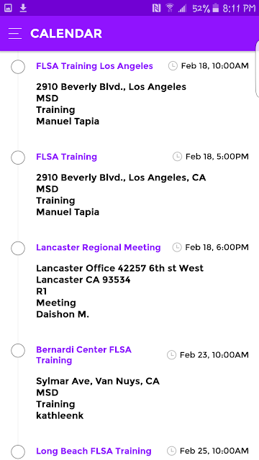Open Long Beach FLSA Training event
Image resolution: width=259 pixels, height=460 pixels.
point(94,451)
